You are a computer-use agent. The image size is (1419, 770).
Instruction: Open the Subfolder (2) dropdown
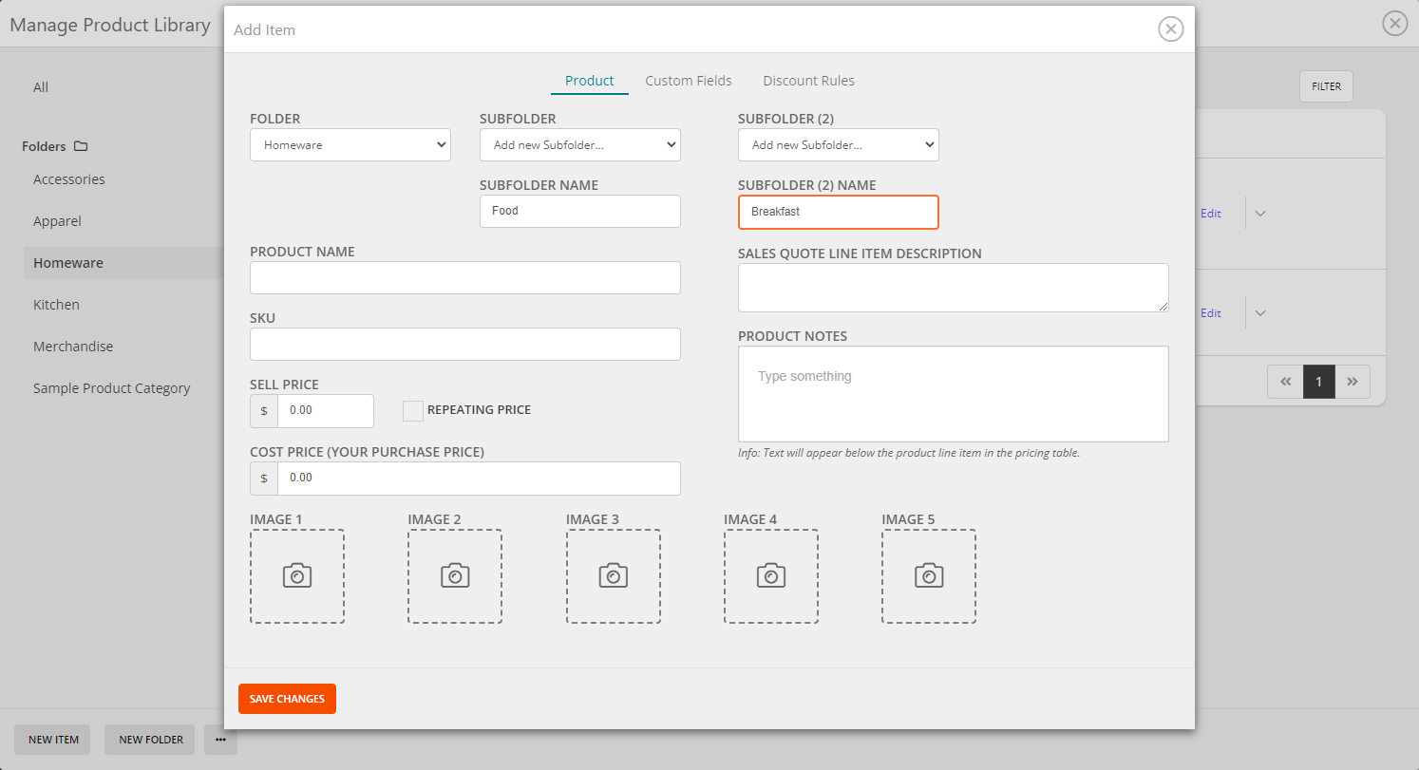point(838,144)
